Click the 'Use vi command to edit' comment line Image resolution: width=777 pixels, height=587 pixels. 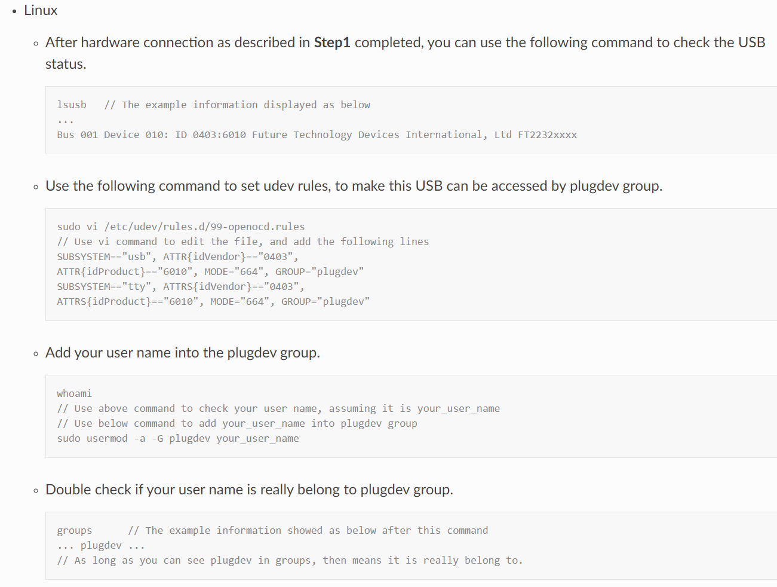coord(243,241)
